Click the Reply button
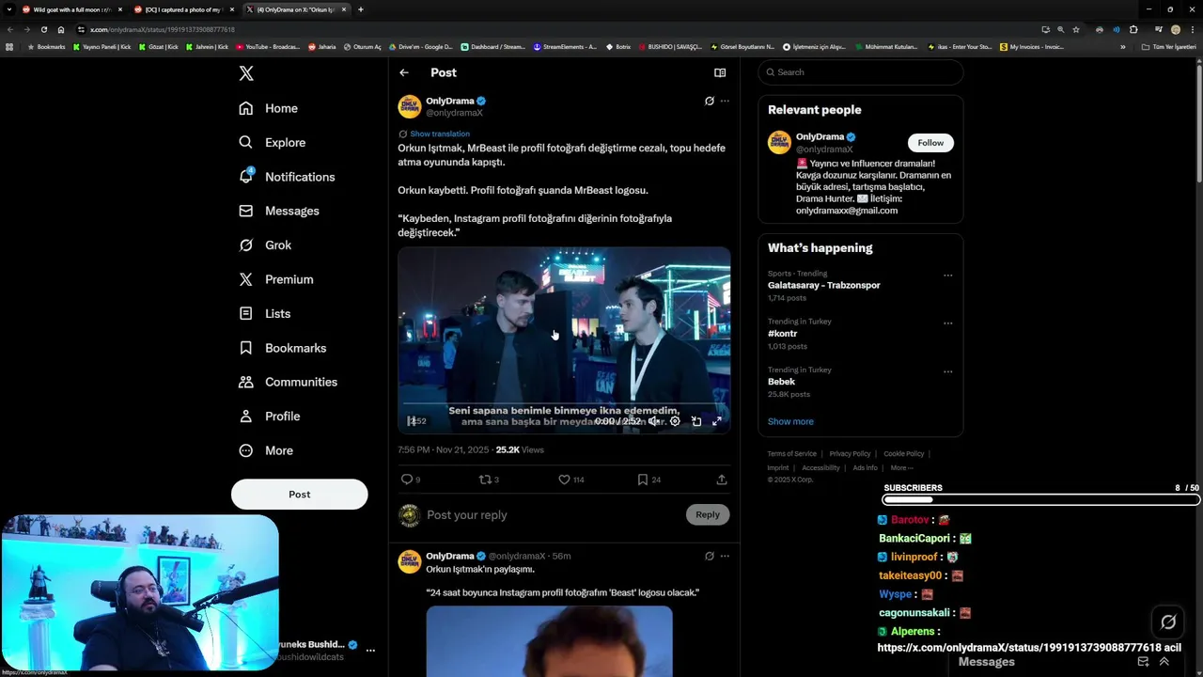1203x677 pixels. [708, 514]
